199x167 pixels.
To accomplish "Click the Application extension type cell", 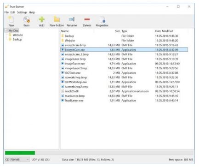I will pos(135,91).
